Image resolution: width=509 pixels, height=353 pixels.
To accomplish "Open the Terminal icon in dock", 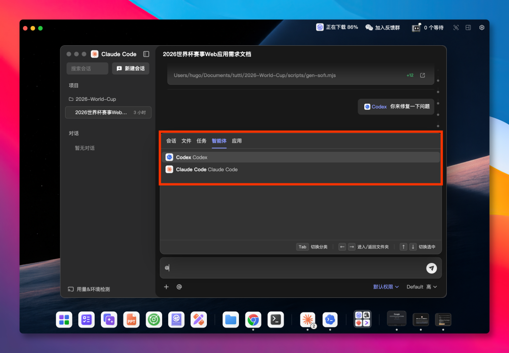I will (x=276, y=320).
